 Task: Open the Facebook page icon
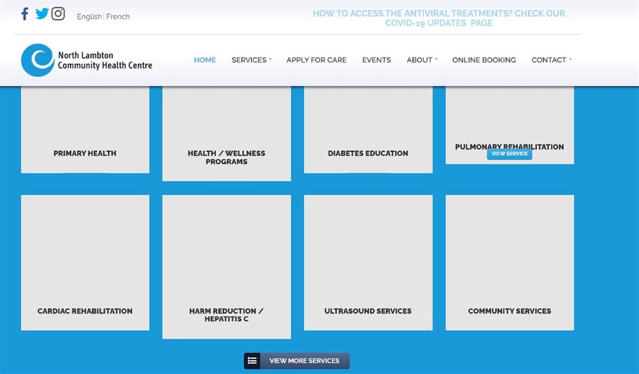25,14
